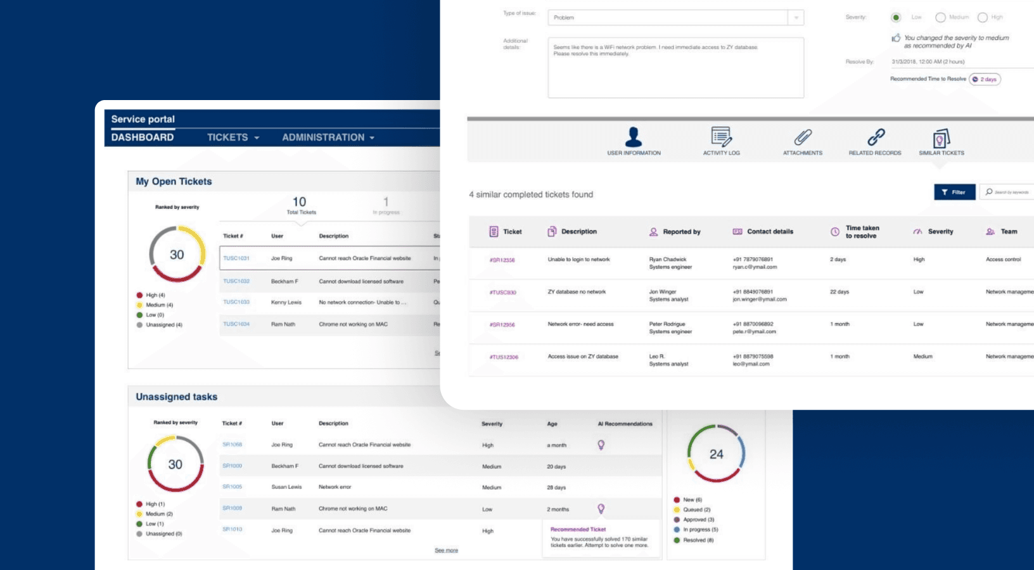
Task: Click the 2 days recommended time pill
Action: (x=985, y=79)
